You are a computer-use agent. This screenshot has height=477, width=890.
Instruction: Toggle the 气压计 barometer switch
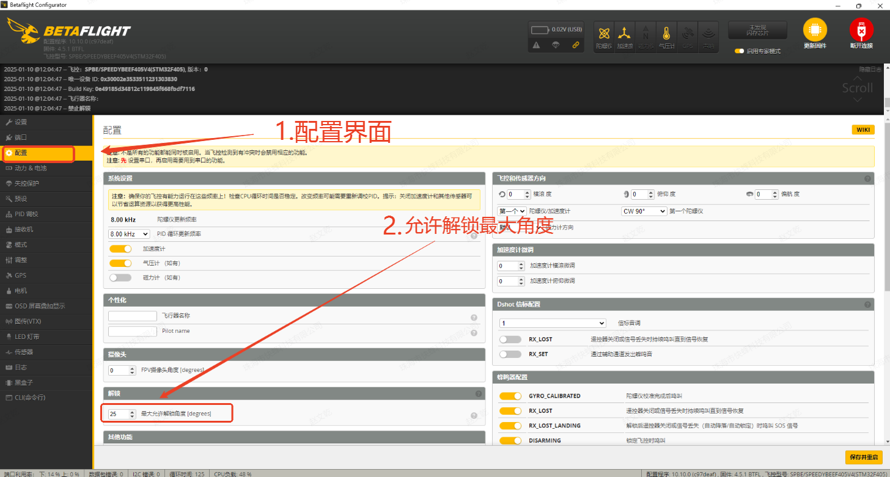coord(120,263)
